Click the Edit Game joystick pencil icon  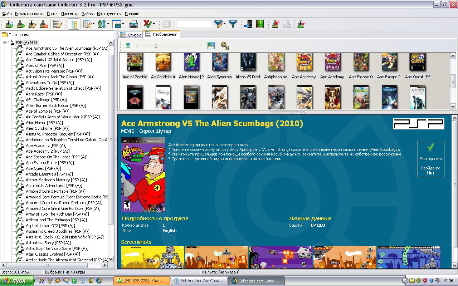pyautogui.click(x=32, y=24)
